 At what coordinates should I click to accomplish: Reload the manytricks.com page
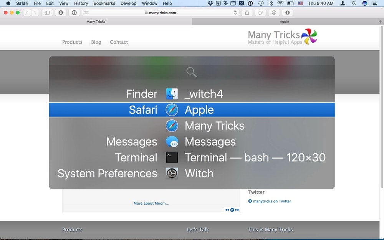[235, 13]
